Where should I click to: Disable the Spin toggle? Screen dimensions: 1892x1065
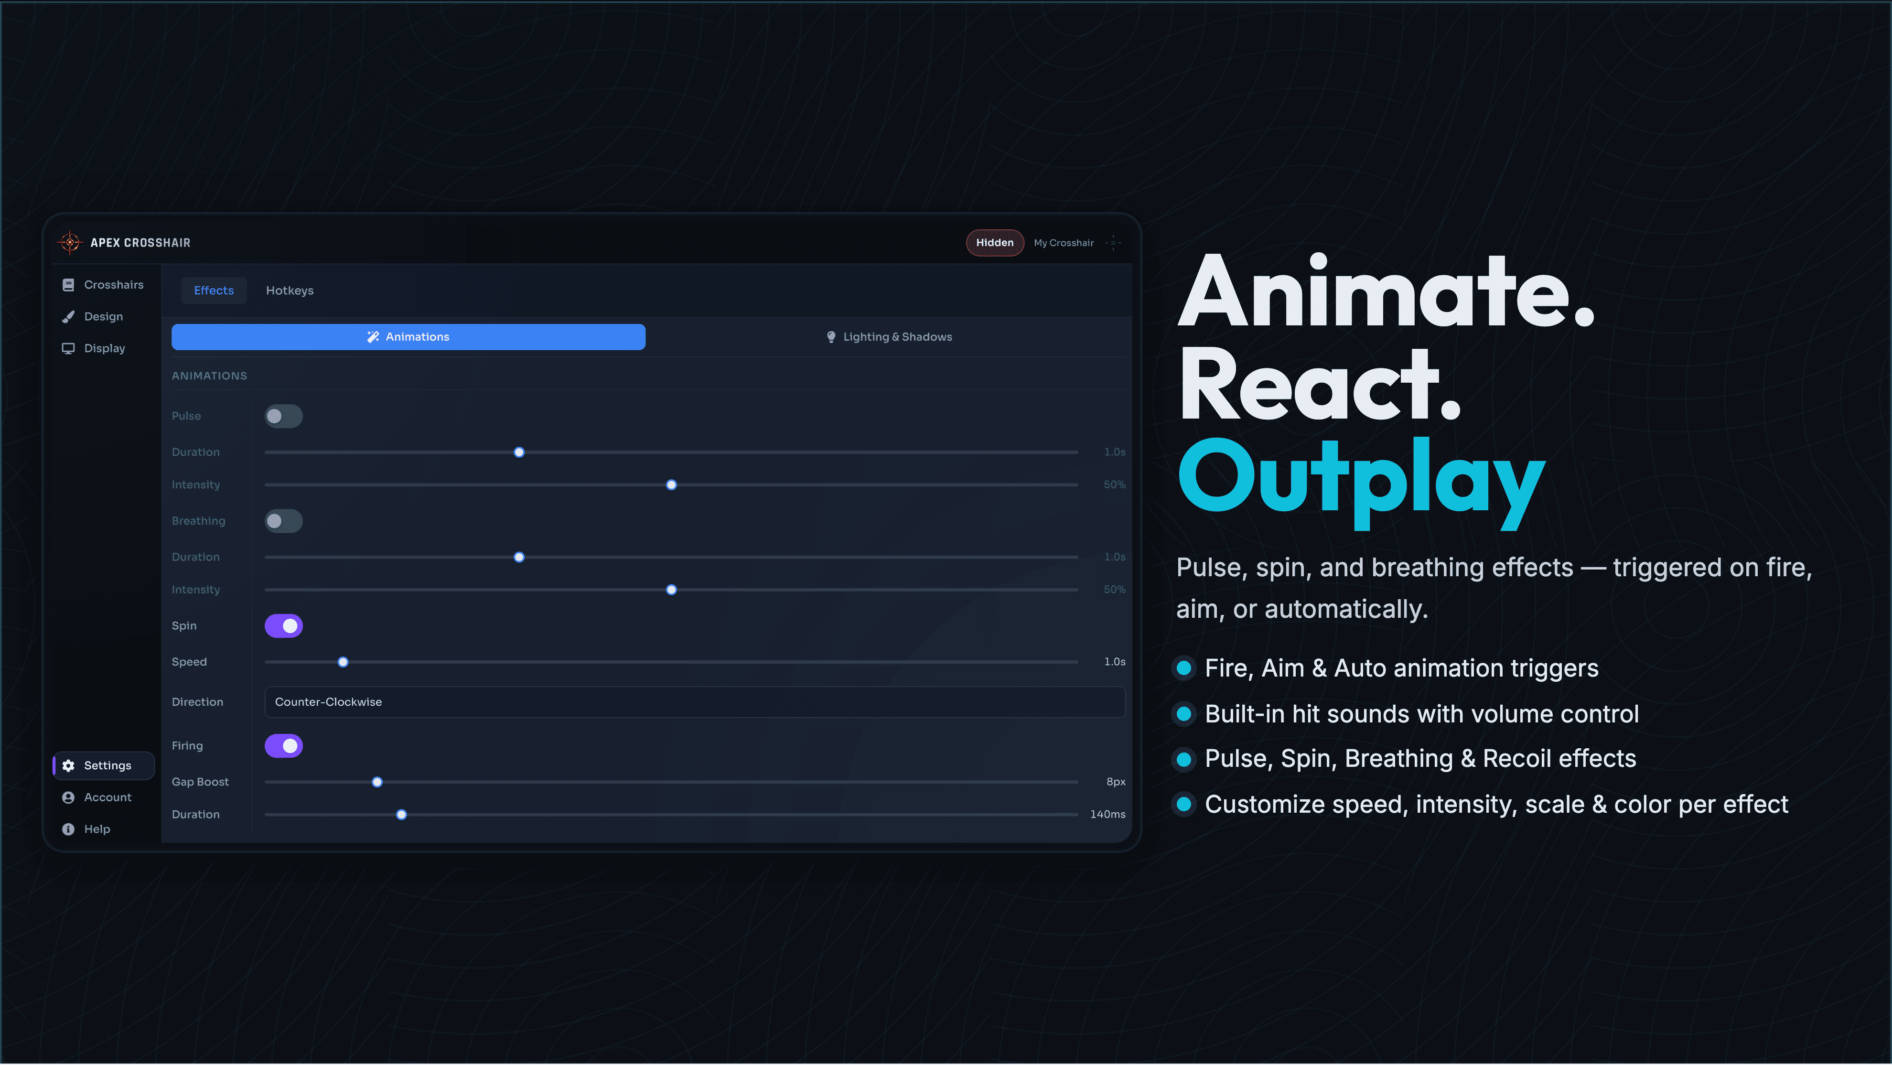[283, 626]
